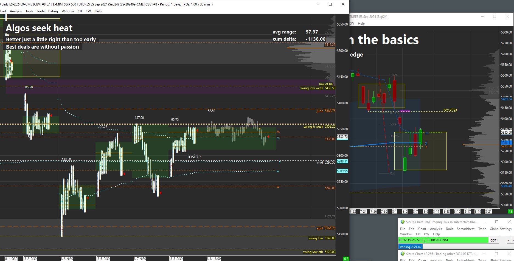Open Tools menu in the daily ES chart window

click(x=29, y=11)
